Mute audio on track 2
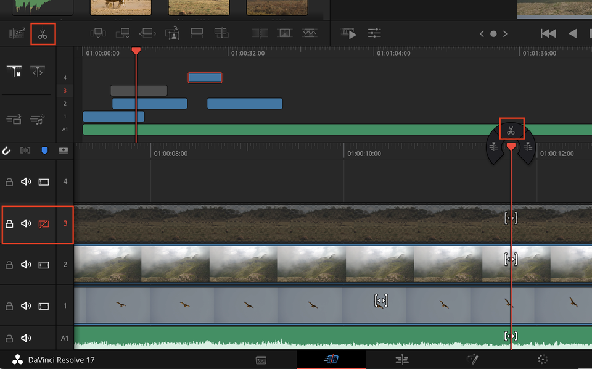 point(25,264)
